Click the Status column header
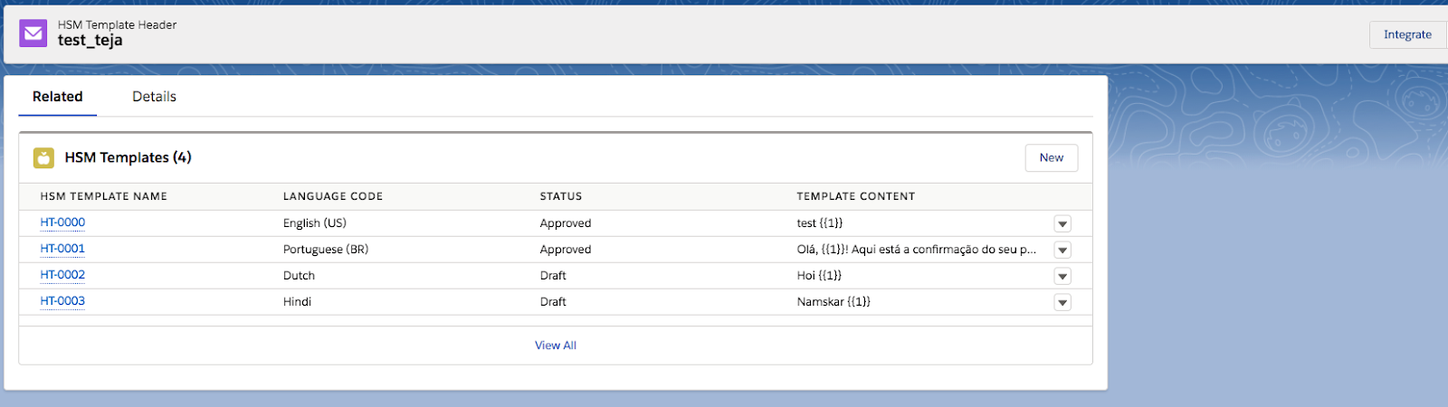 (x=561, y=196)
